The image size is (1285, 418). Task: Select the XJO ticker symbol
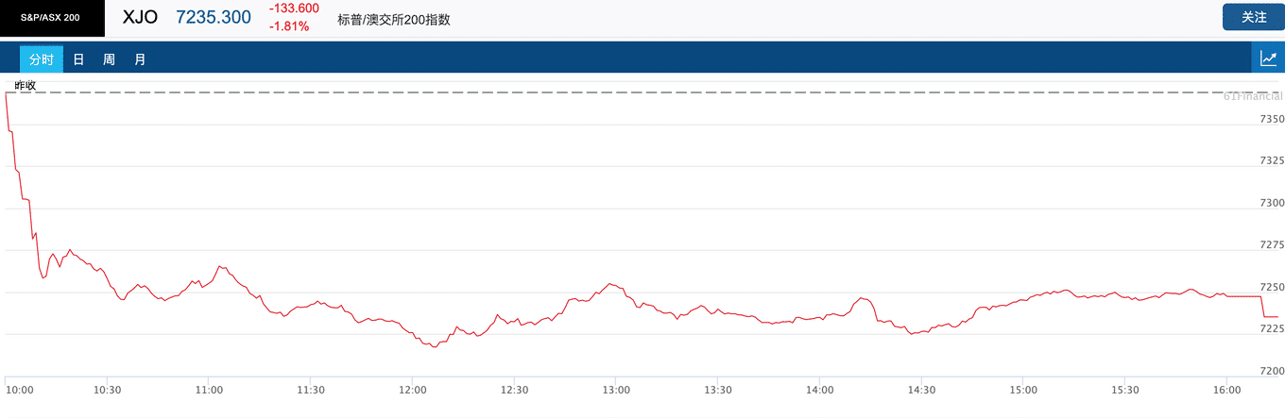(x=140, y=17)
